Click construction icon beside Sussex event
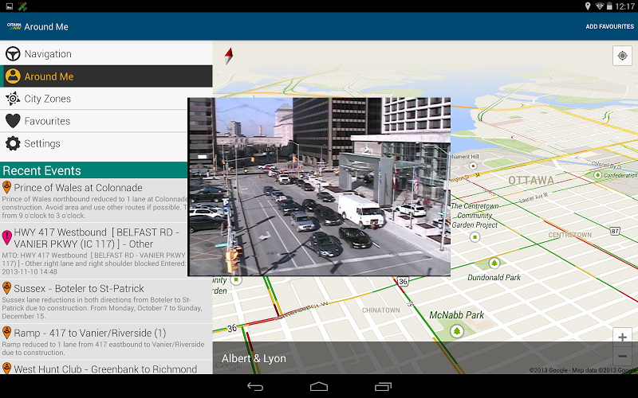Viewport: 638px width, 398px height. tap(6, 288)
